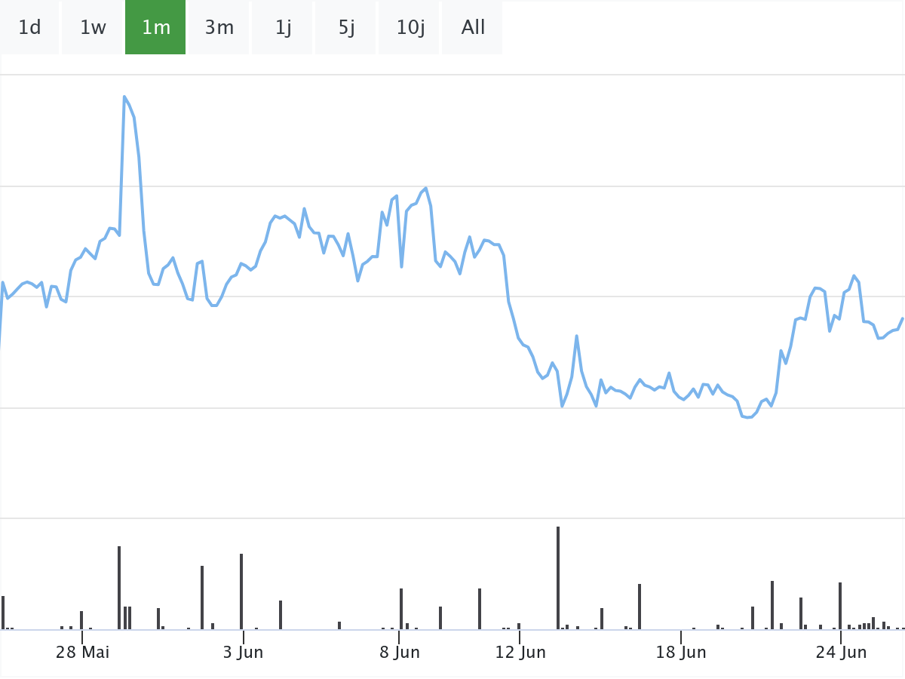This screenshot has height=679, width=905.
Task: Click the 3 Jun date label
Action: (243, 652)
